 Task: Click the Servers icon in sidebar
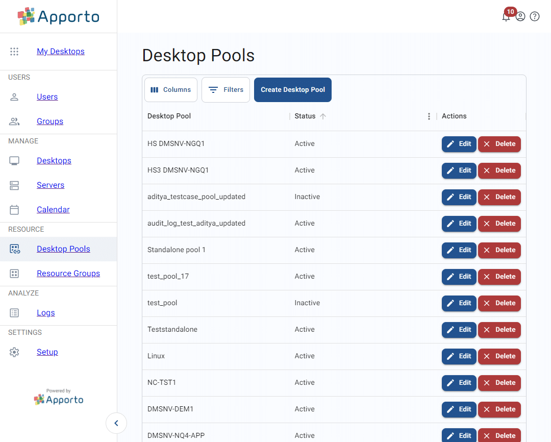pyautogui.click(x=14, y=185)
